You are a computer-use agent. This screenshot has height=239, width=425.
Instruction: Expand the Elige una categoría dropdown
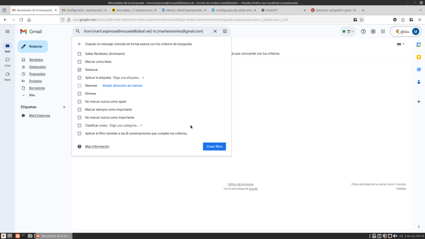tap(126, 125)
